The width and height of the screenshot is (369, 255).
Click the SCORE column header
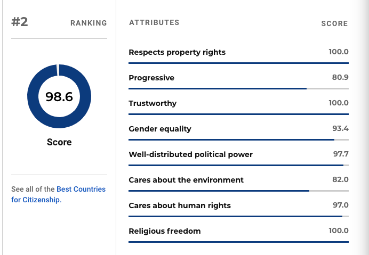click(x=334, y=23)
